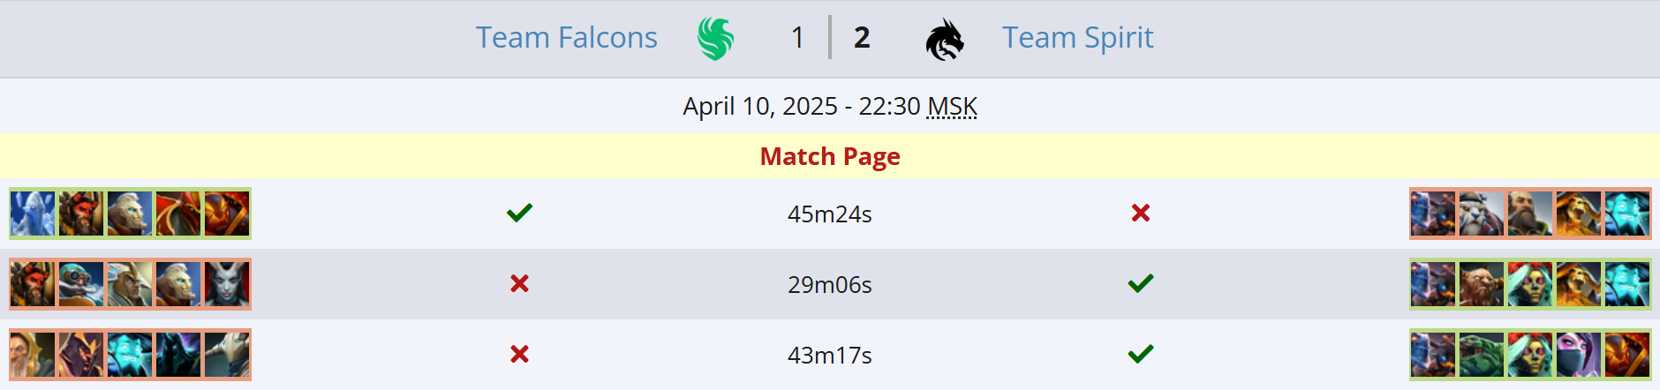
Task: Click Falcons' red cross for 43m17s game
Action: coord(519,354)
